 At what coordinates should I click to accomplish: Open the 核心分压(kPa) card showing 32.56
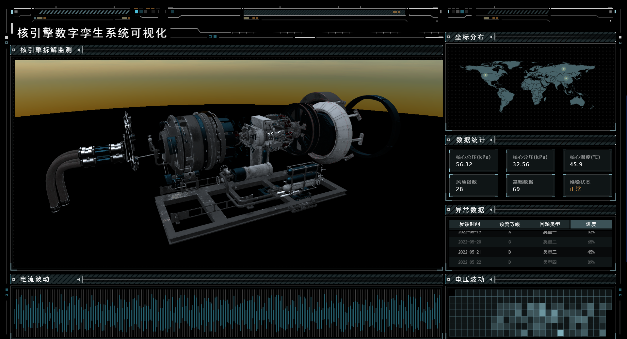click(531, 161)
